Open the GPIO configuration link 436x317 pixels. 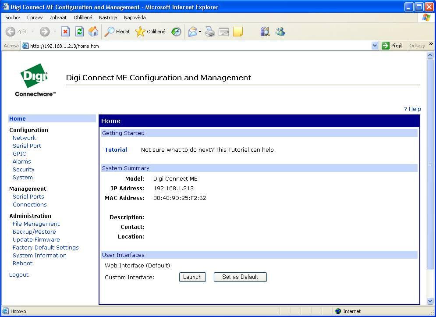20,153
